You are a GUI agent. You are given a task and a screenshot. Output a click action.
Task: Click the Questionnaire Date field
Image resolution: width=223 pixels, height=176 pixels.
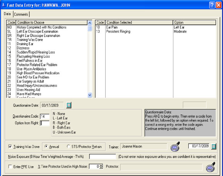(52, 105)
